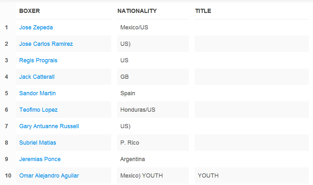Click the TITLE column header
The height and width of the screenshot is (185, 313).
[x=203, y=11]
